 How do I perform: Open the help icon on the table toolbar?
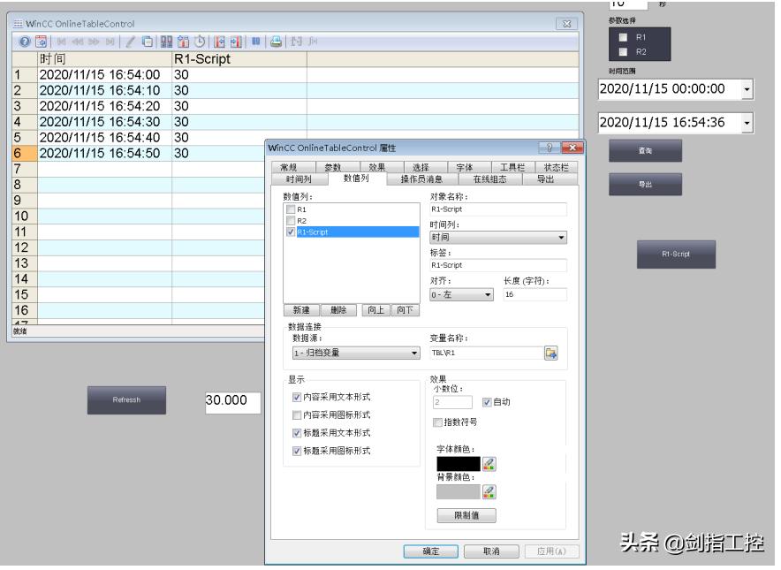[26, 42]
